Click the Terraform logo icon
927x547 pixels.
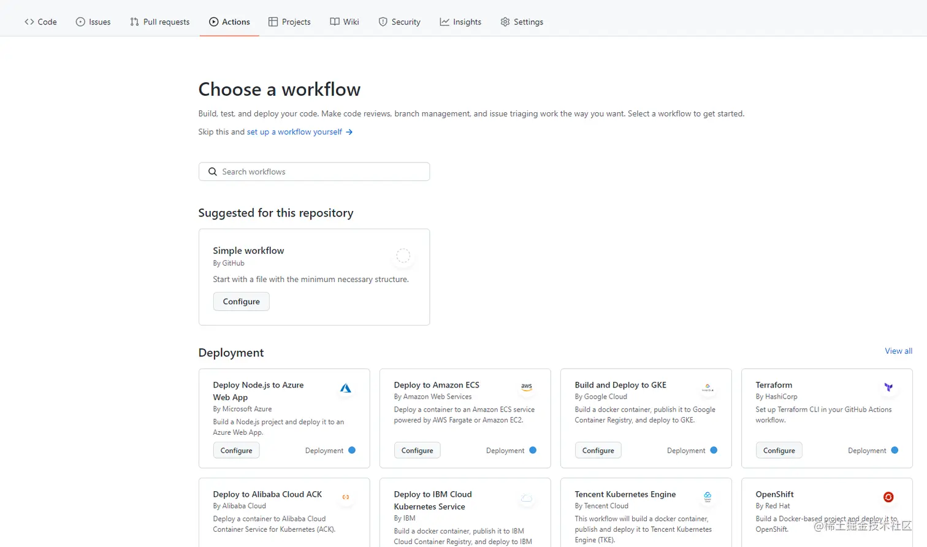(x=888, y=388)
